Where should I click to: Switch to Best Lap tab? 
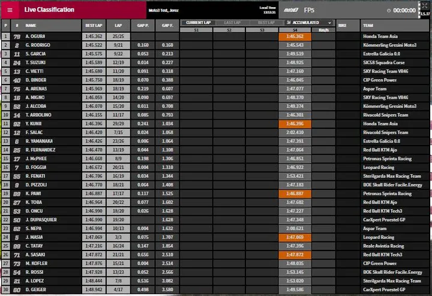pos(266,23)
